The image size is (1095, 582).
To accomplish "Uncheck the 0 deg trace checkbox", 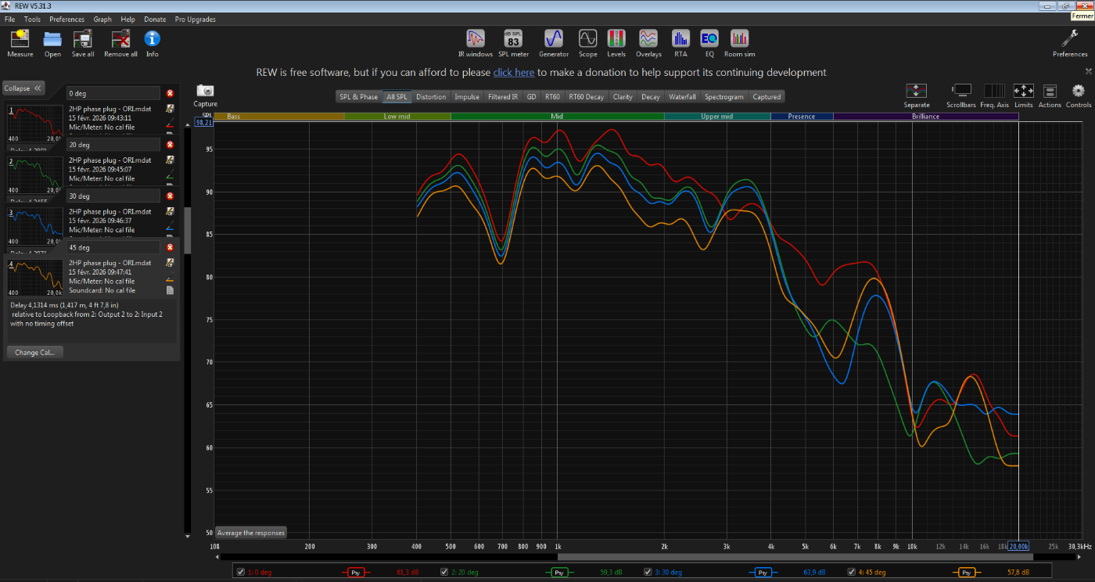I will pyautogui.click(x=241, y=572).
